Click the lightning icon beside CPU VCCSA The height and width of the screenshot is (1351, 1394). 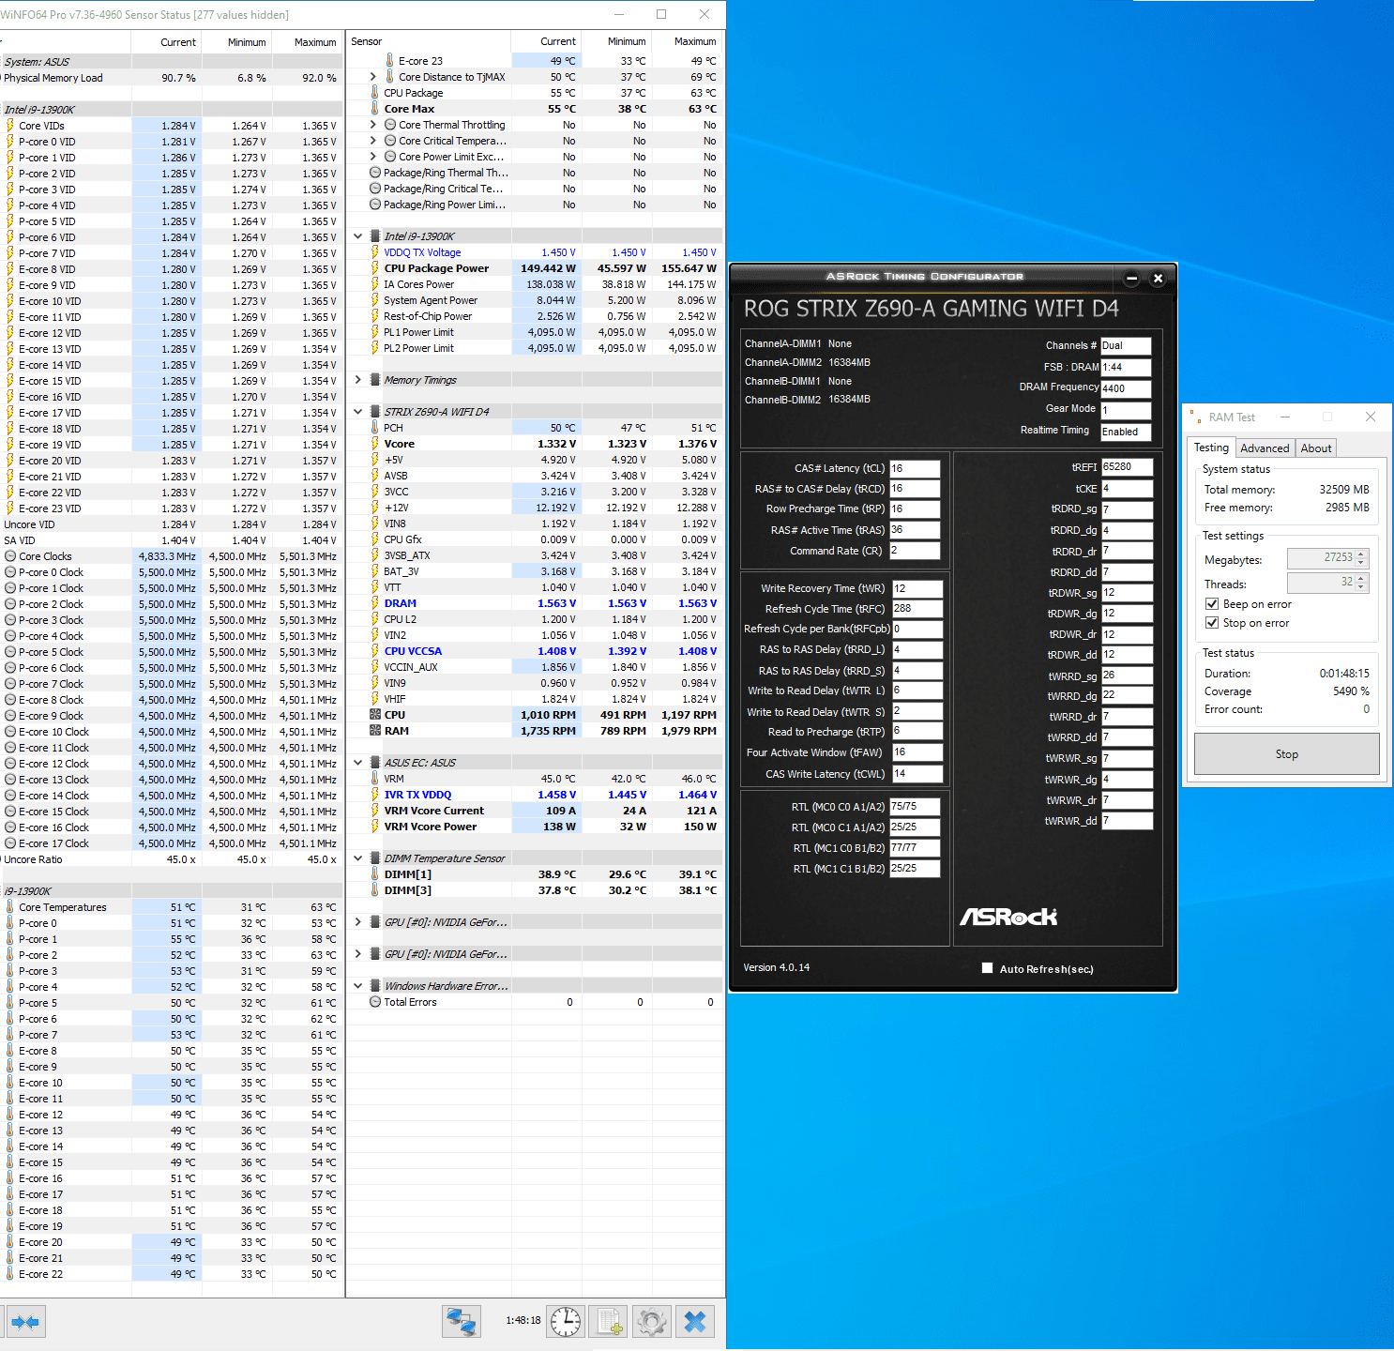tap(375, 651)
